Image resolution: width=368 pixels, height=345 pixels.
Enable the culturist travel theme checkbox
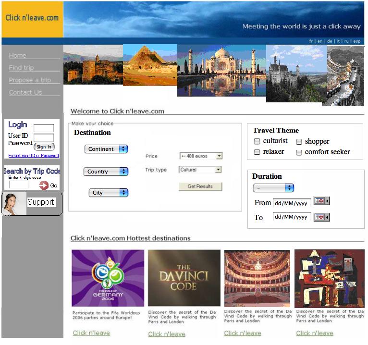(x=257, y=141)
